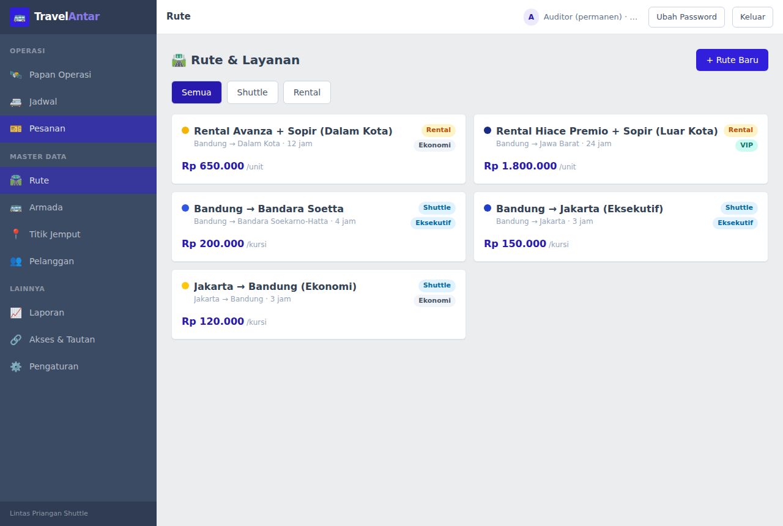Click the Shuttle badge on Jakarta → Bandung card
Image resolution: width=783 pixels, height=526 pixels.
437,286
